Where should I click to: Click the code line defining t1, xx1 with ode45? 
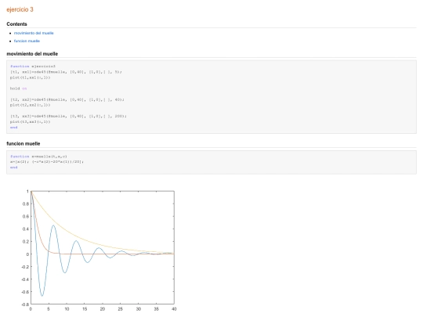click(x=66, y=72)
